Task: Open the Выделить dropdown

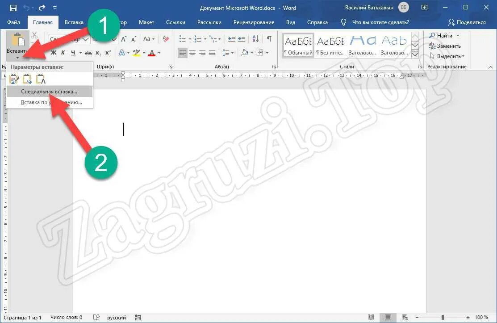Action: 447,56
